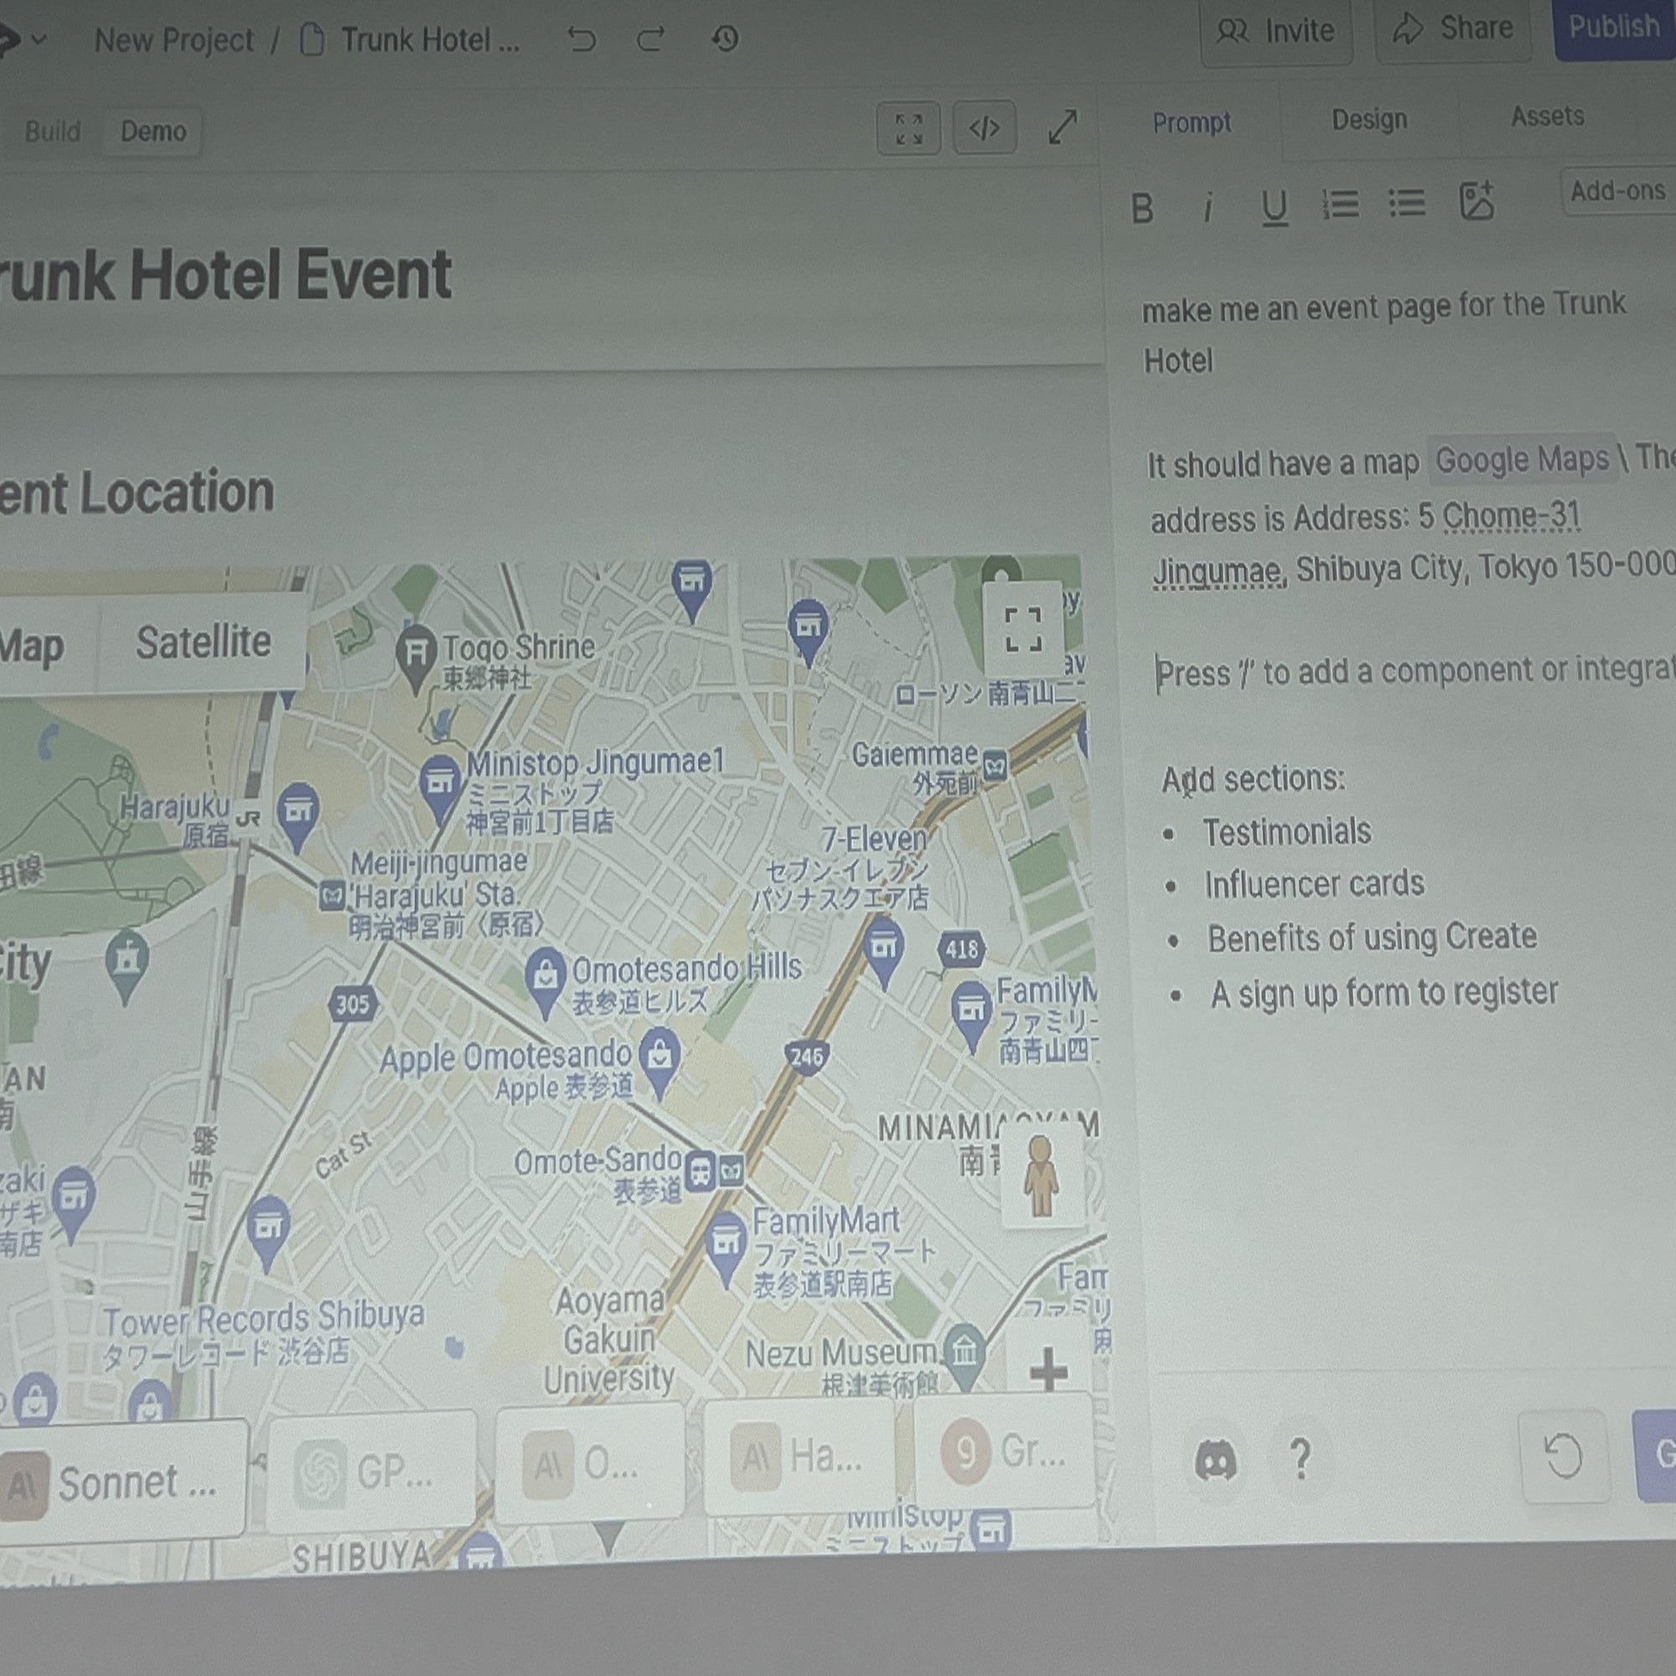Click the regenerate circular arrow button
Viewport: 1676px width, 1676px height.
pos(1564,1456)
